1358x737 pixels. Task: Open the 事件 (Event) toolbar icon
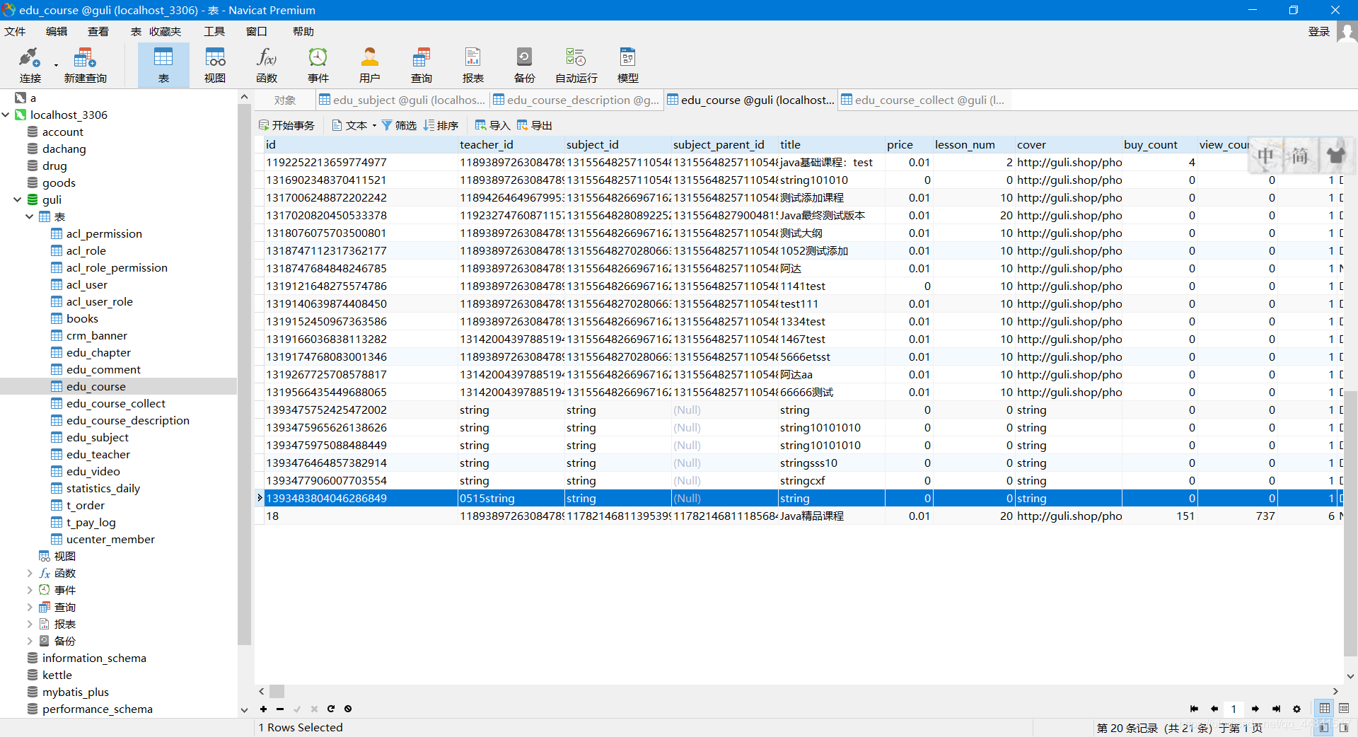[x=318, y=65]
